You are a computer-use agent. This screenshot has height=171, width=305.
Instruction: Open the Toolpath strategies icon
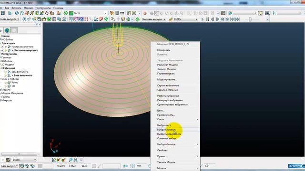point(59,13)
